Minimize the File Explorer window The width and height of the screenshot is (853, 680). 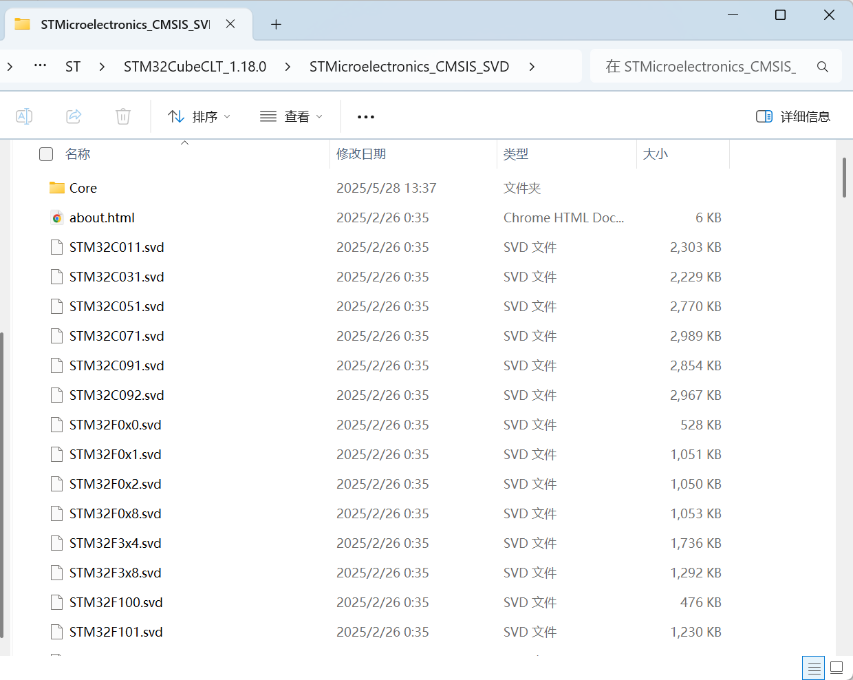coord(733,14)
